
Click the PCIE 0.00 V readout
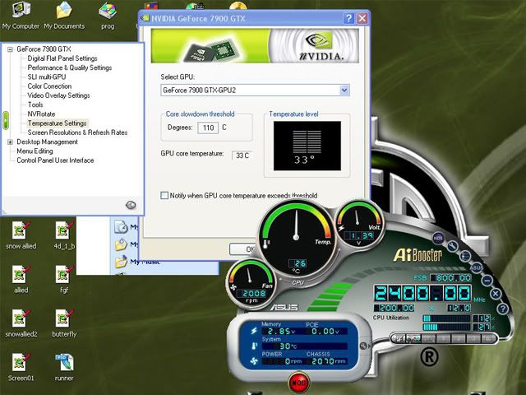click(x=325, y=332)
